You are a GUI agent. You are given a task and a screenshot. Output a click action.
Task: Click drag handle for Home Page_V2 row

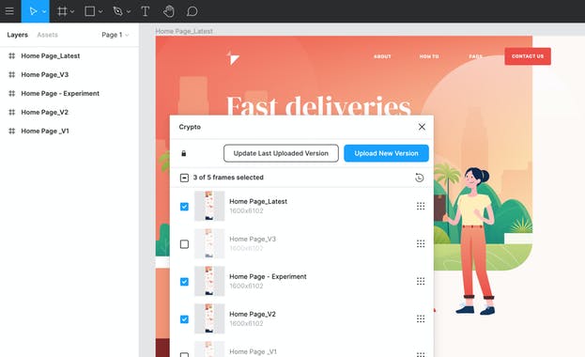point(421,318)
